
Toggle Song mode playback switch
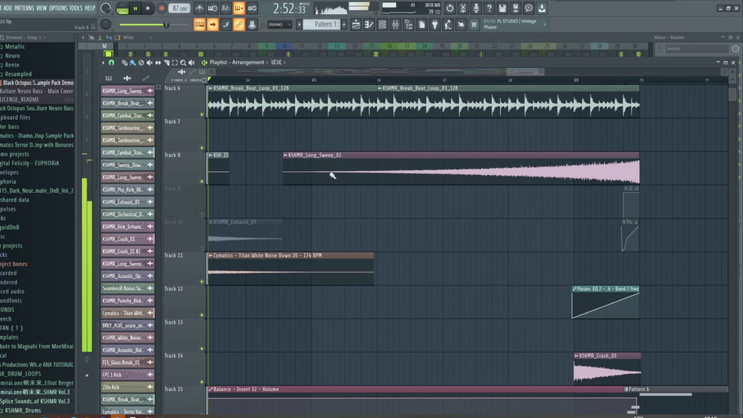(x=122, y=9)
